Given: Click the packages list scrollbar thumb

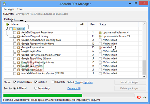Looking at the screenshot, I should 144,67.
